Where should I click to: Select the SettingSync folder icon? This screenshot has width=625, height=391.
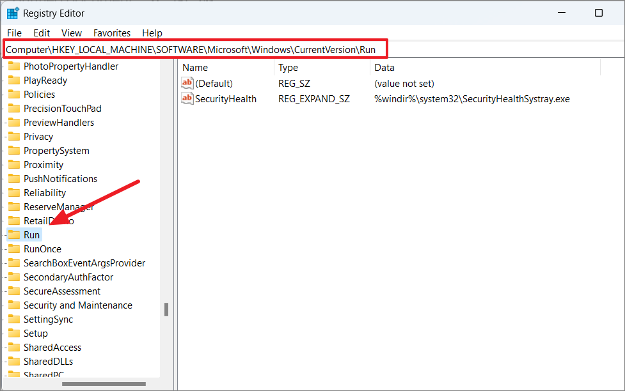(14, 319)
